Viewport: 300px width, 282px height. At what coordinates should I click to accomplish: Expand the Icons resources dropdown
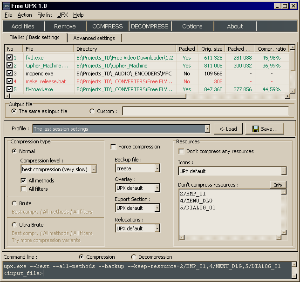point(284,171)
